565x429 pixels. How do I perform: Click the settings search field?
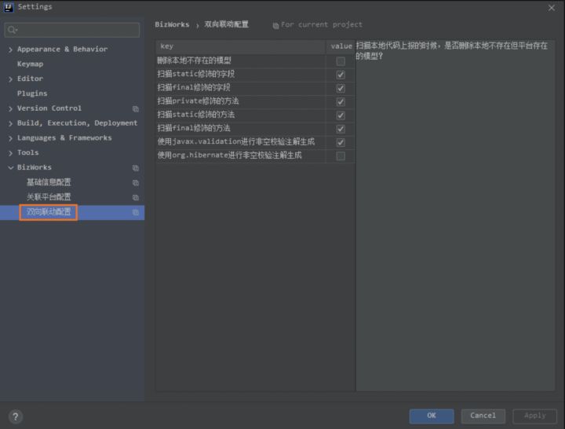tap(72, 30)
